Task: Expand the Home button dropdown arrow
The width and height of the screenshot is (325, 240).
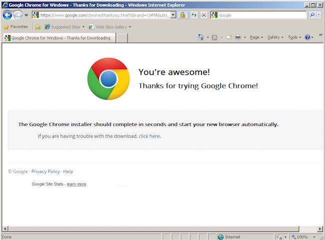Action: [207, 37]
